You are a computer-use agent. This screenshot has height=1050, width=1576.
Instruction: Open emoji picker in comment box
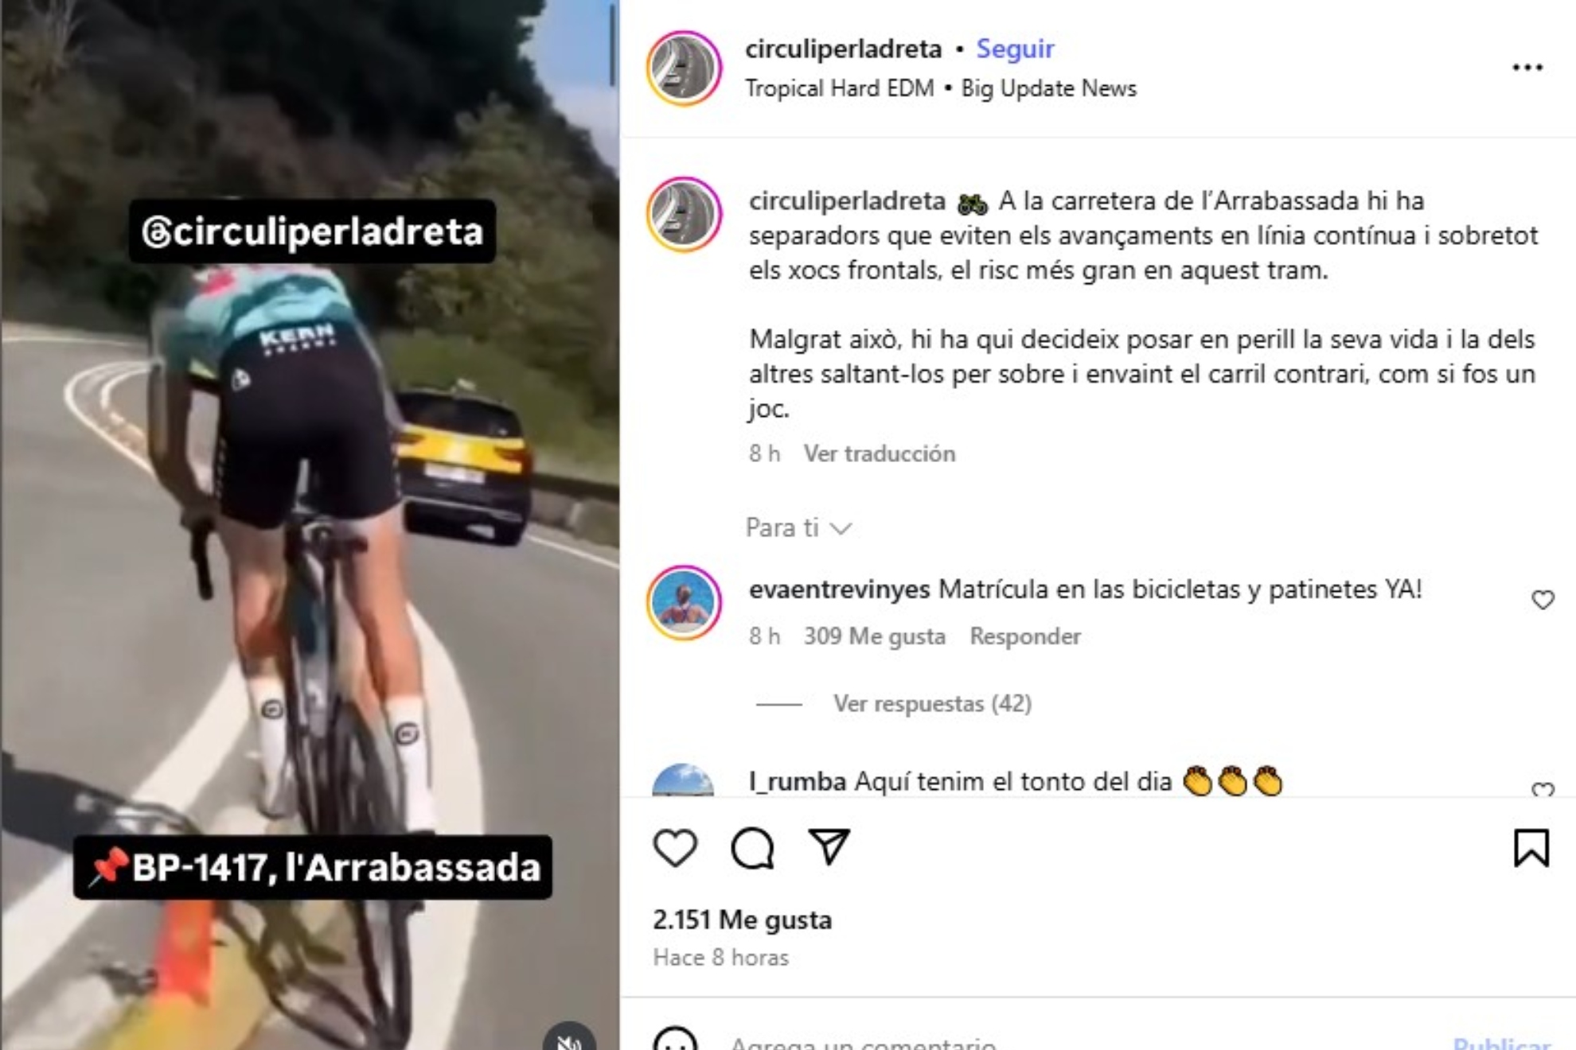[675, 1039]
